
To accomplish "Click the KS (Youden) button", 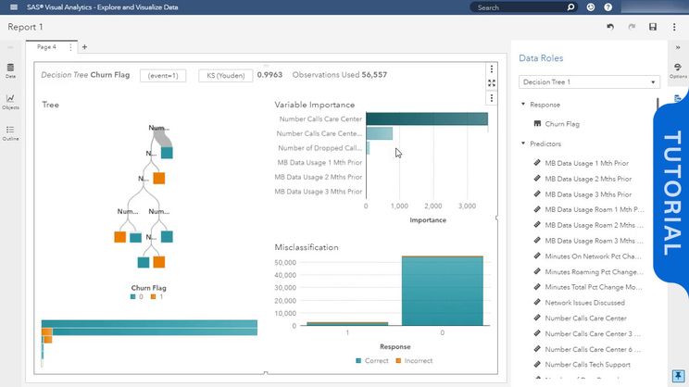I will [x=224, y=75].
